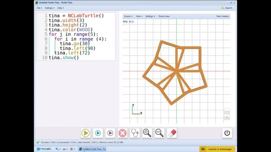Open the File menu
Viewport: 271px width, 152px height.
click(39, 8)
